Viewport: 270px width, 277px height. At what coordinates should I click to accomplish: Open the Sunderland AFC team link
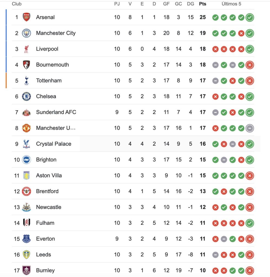56,112
